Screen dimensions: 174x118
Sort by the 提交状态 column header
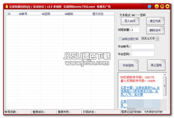tap(103, 14)
